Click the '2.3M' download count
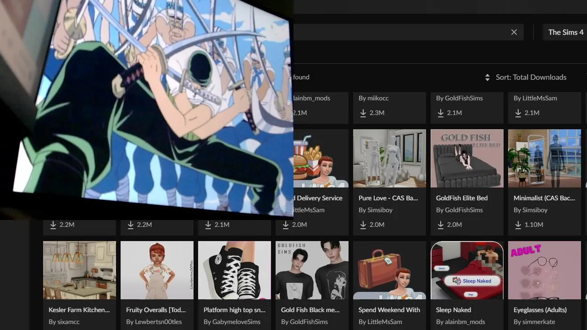The width and height of the screenshot is (587, 330). (x=377, y=113)
